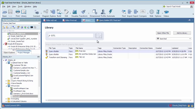Open the Export tool
The width and height of the screenshot is (195, 109).
coord(136,13)
